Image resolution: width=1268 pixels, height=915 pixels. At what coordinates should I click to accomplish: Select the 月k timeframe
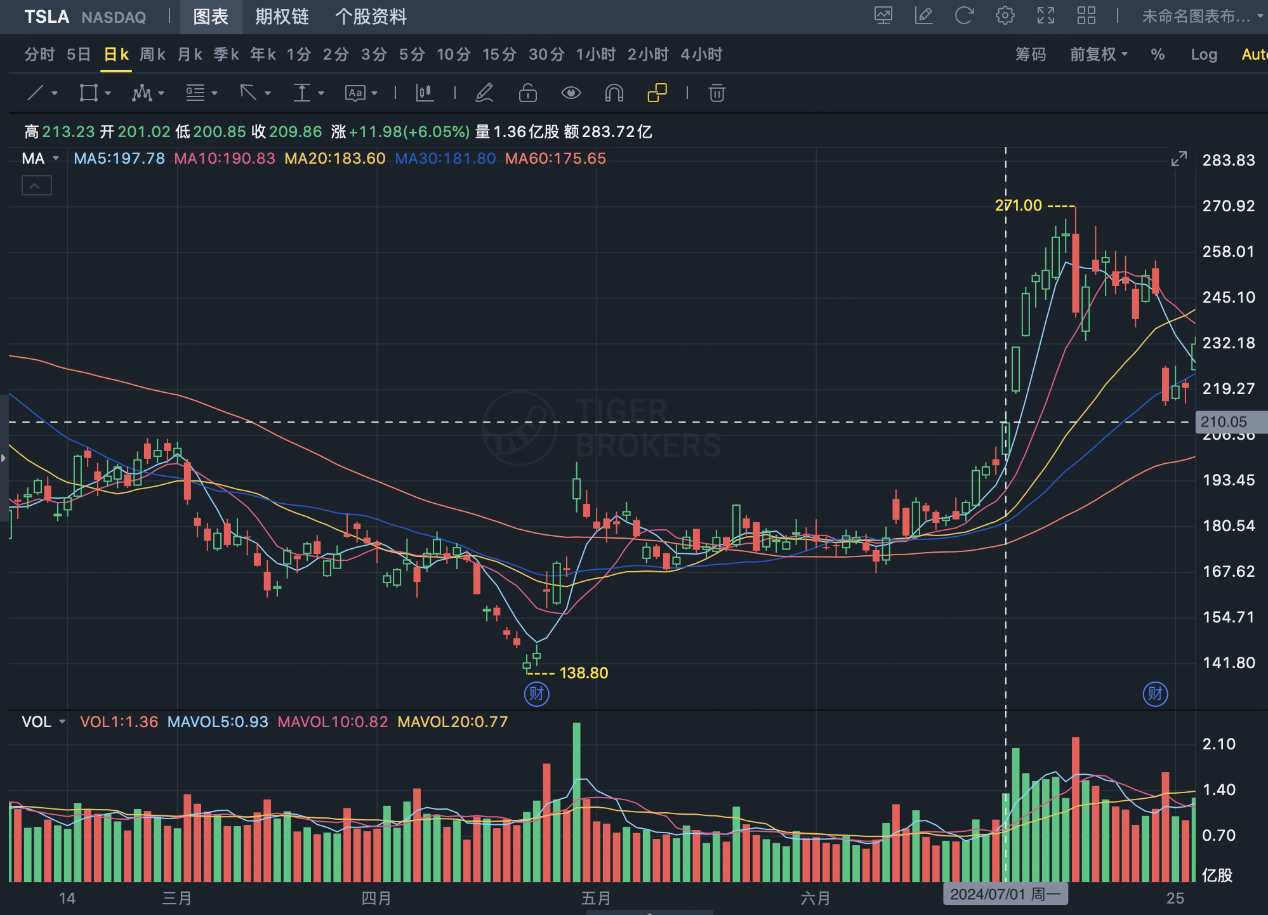pyautogui.click(x=190, y=55)
